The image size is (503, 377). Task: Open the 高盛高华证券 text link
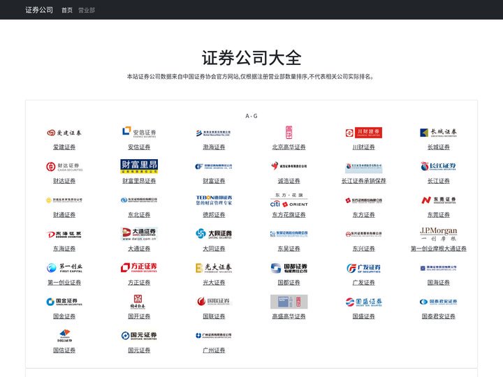(x=289, y=316)
